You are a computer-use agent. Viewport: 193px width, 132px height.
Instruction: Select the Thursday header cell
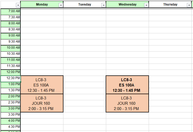coord(170,4)
